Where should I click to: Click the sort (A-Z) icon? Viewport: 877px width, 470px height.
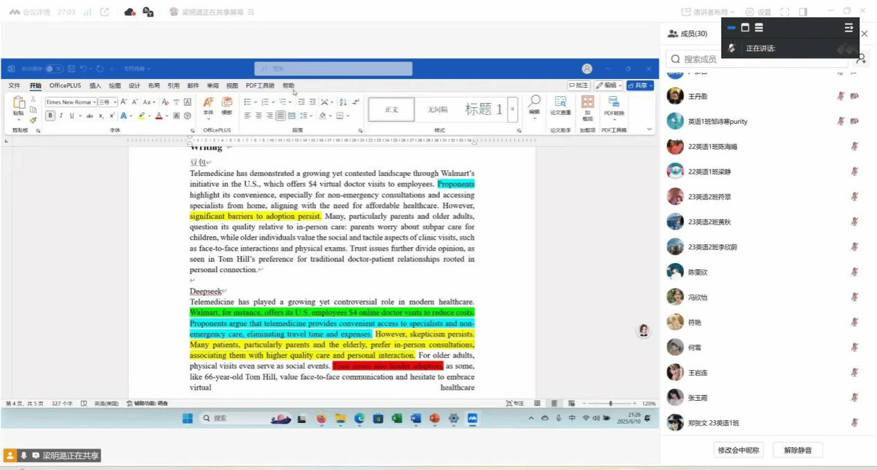[x=343, y=102]
